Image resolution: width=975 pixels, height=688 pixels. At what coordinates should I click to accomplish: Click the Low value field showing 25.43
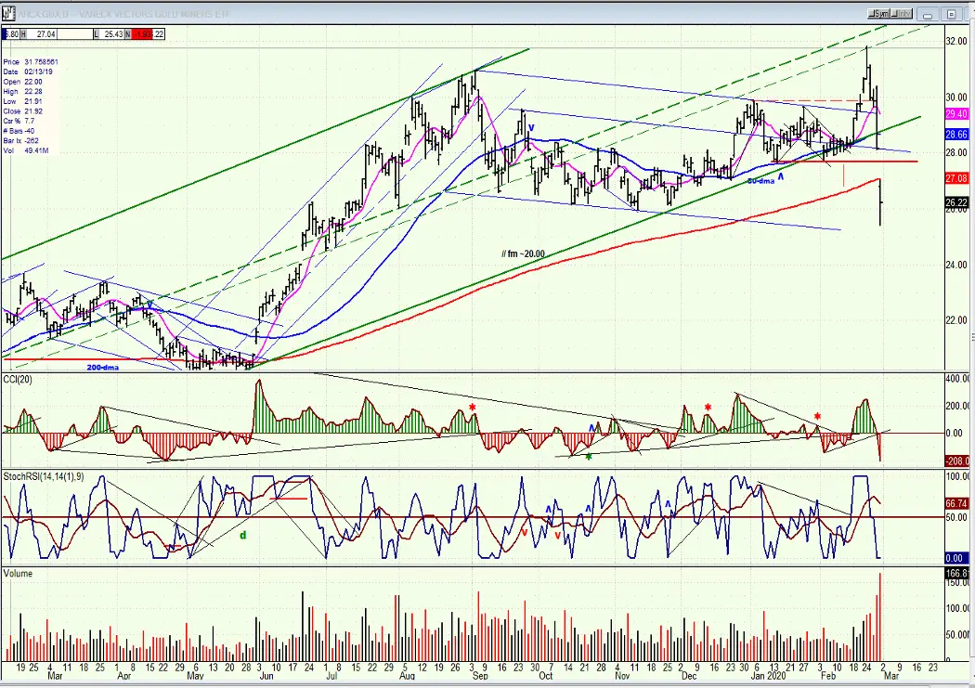(x=111, y=34)
